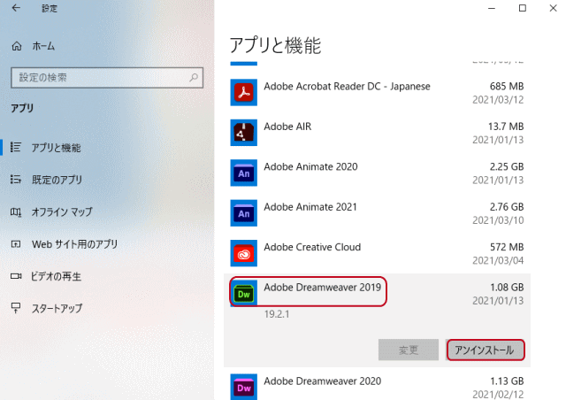
Task: Select Adobe Dreamweaver 2020 entry name
Action: coord(322,381)
